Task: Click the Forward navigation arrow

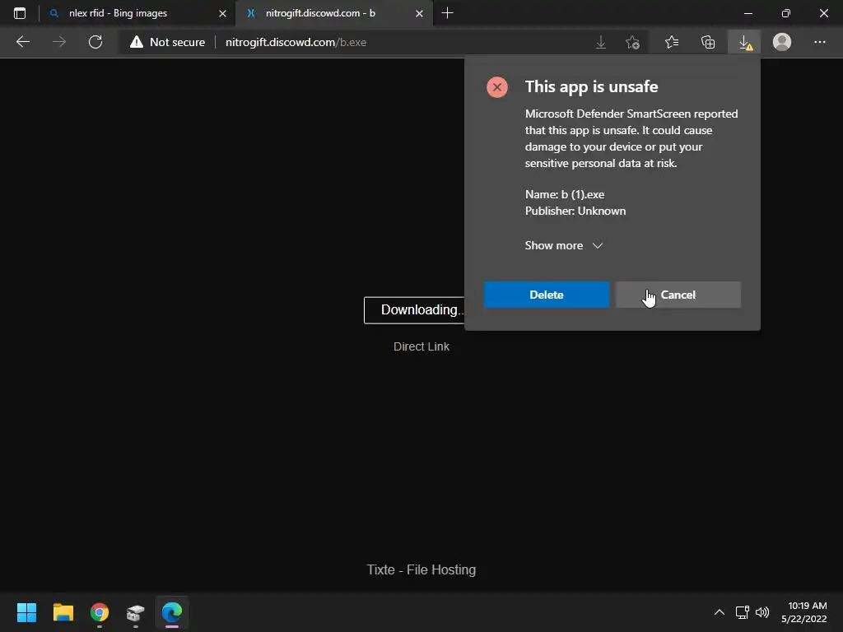Action: [59, 42]
